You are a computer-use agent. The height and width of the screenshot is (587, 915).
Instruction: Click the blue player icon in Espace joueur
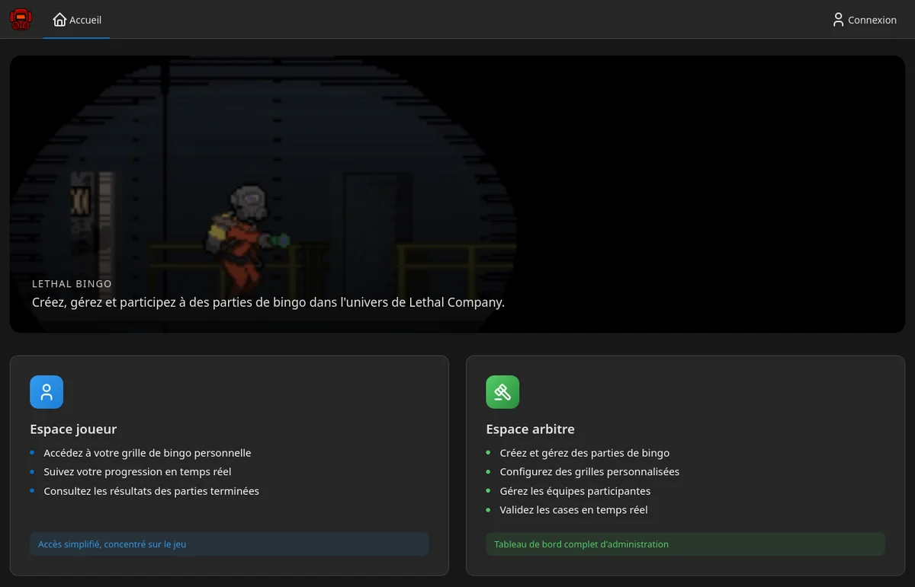point(47,392)
